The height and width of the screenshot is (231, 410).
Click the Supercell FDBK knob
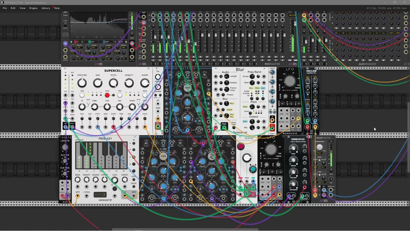click(x=94, y=107)
